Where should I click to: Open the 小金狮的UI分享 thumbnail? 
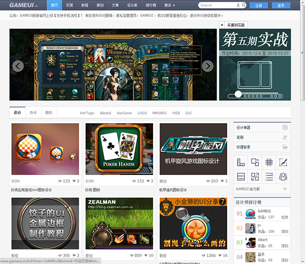[193, 223]
